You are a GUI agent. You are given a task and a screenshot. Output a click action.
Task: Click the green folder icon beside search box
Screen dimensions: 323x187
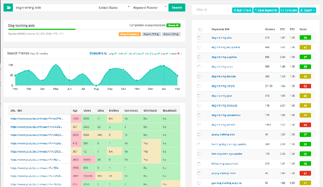(8, 7)
